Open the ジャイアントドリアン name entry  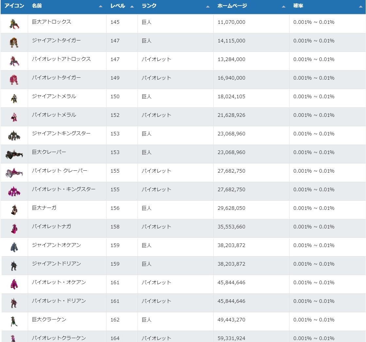pos(57,264)
